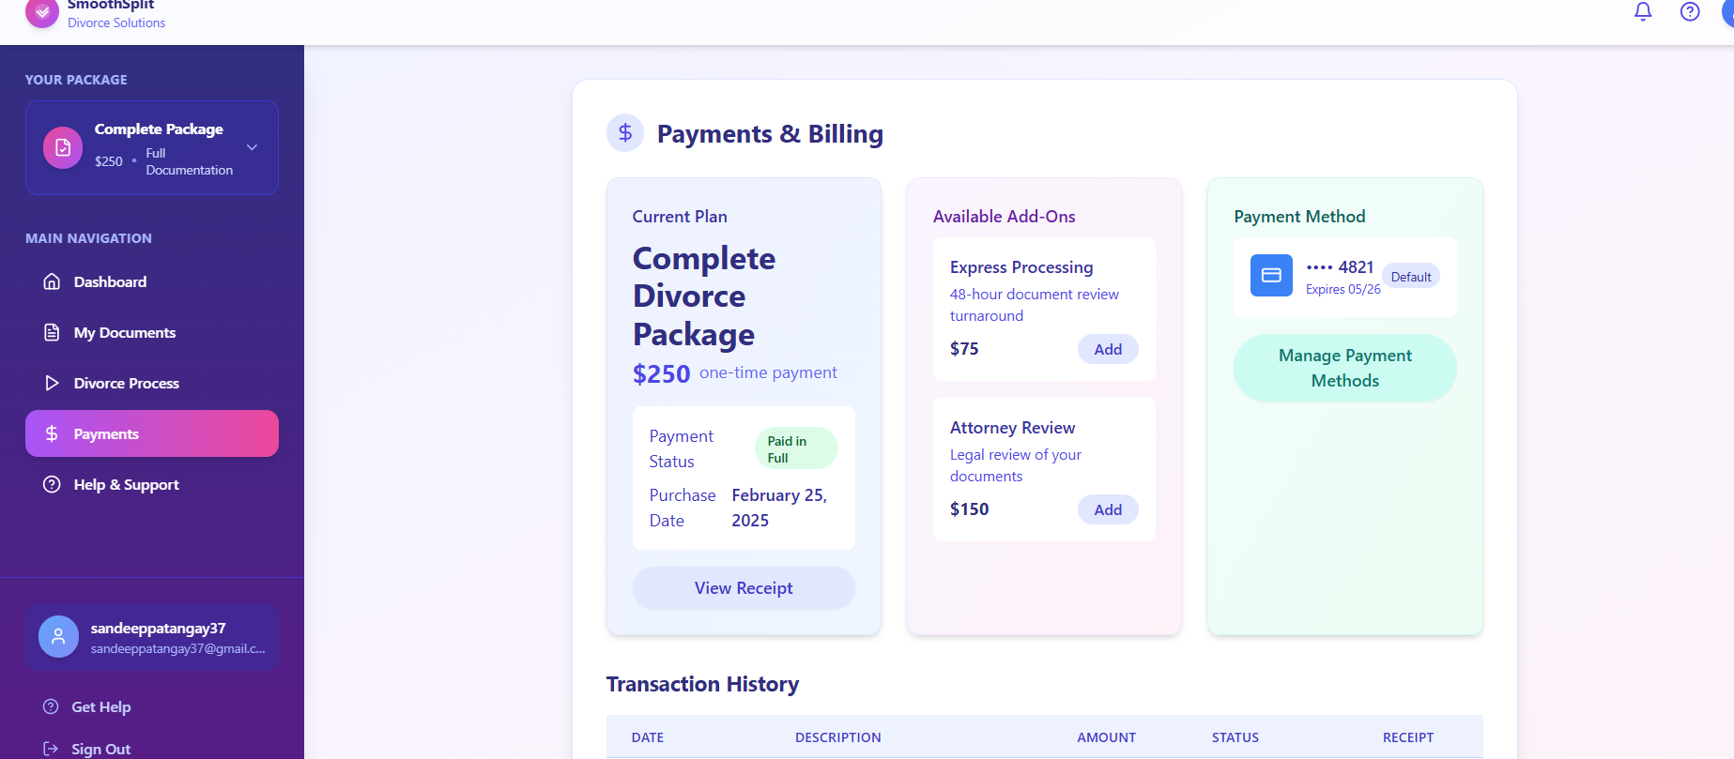Click the Get Help link
The image size is (1734, 759).
coord(100,706)
